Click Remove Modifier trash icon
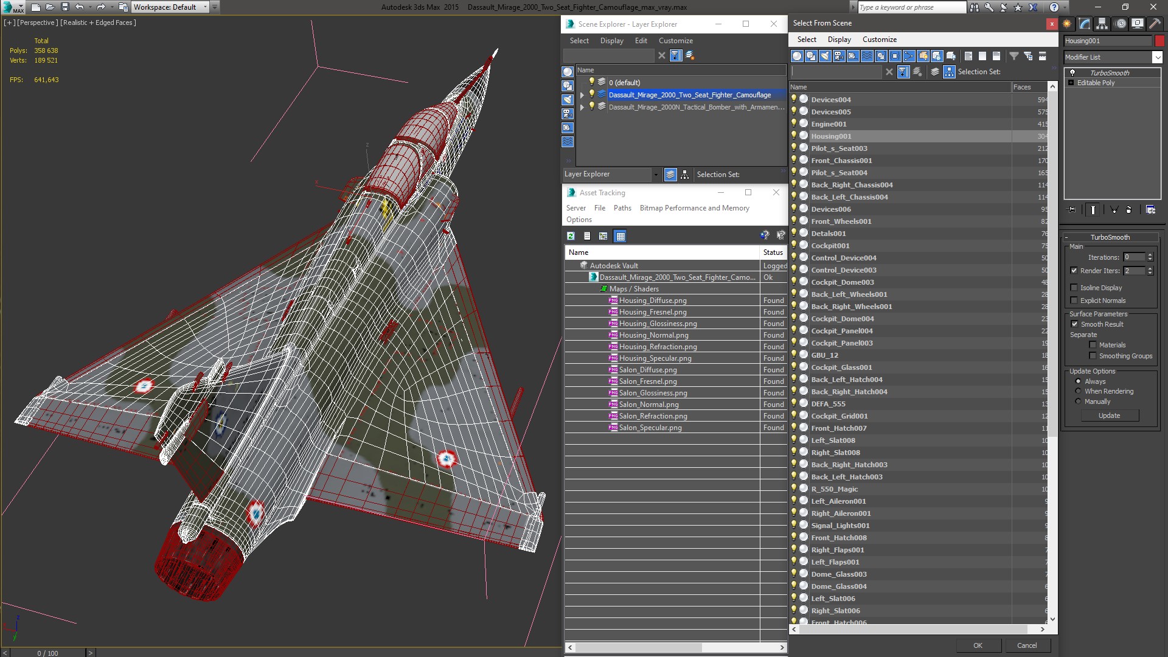This screenshot has width=1168, height=657. click(1128, 209)
